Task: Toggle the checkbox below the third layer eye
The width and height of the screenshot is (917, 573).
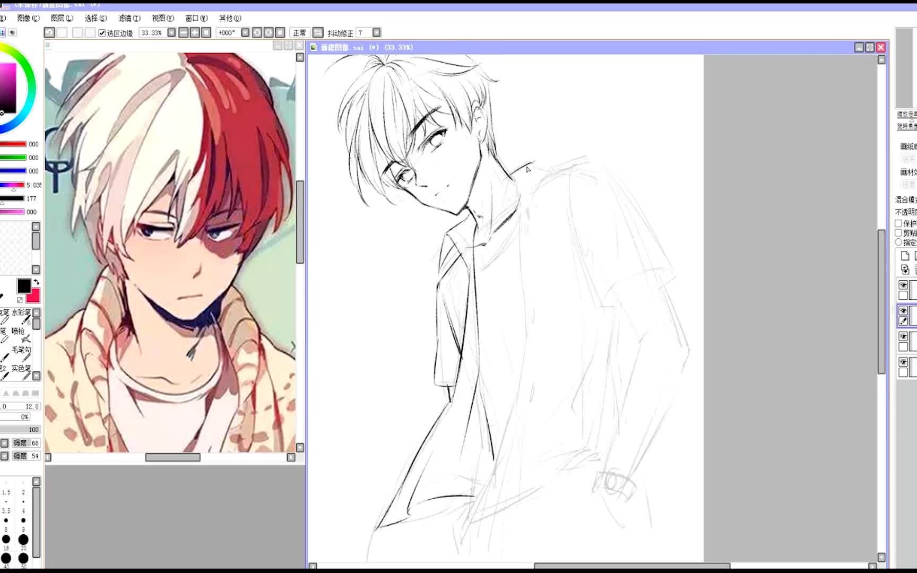Action: [x=903, y=346]
